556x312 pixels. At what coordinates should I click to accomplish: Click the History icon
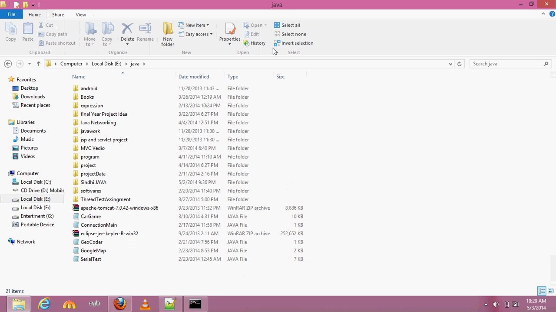(x=254, y=43)
